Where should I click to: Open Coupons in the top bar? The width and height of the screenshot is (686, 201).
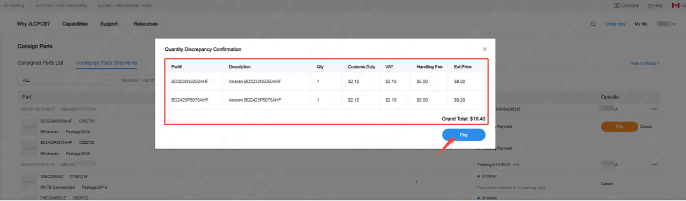pyautogui.click(x=626, y=5)
